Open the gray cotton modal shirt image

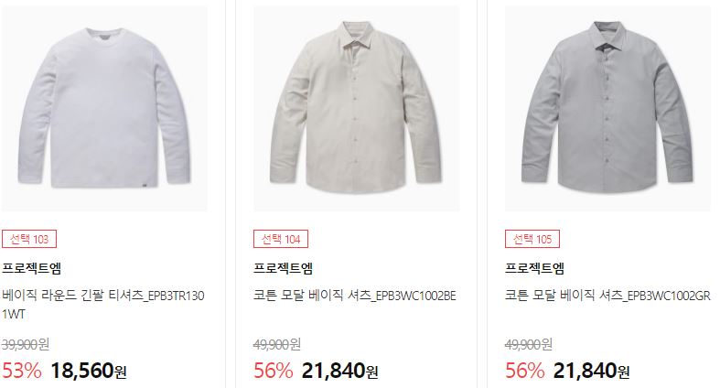point(607,108)
